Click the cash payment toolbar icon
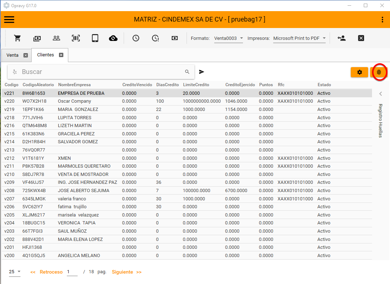The height and width of the screenshot is (284, 390). click(37, 38)
